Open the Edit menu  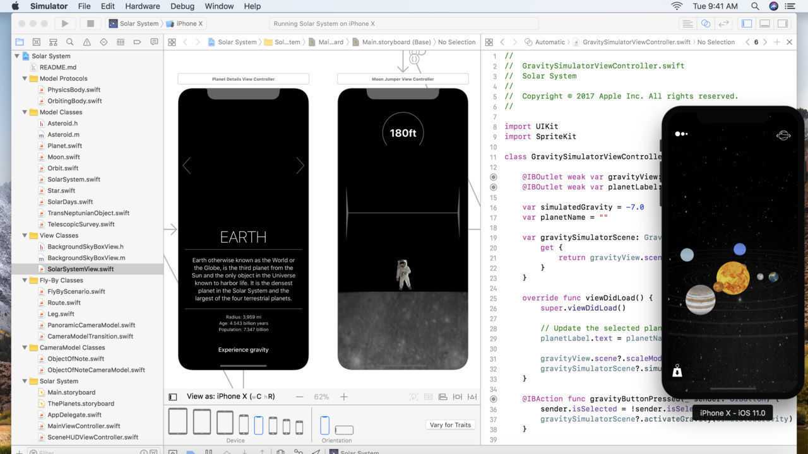[108, 6]
